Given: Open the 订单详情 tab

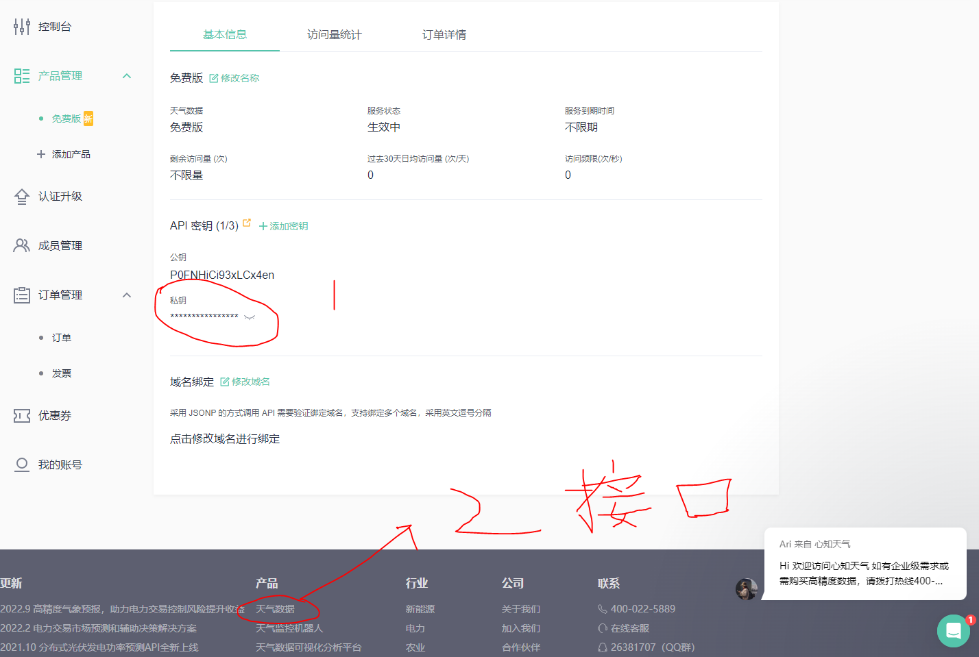Looking at the screenshot, I should pos(444,35).
